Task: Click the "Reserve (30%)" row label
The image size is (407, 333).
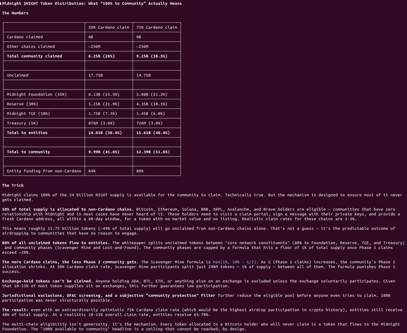Action: click(22, 104)
